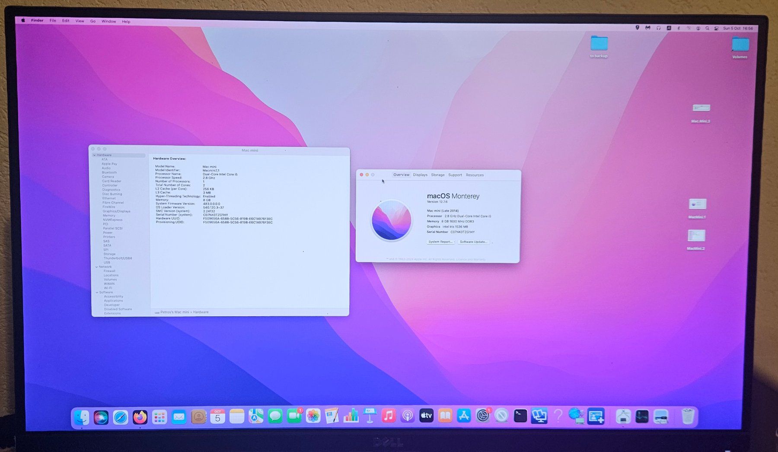Launch Keynote from the Dock

[370, 416]
